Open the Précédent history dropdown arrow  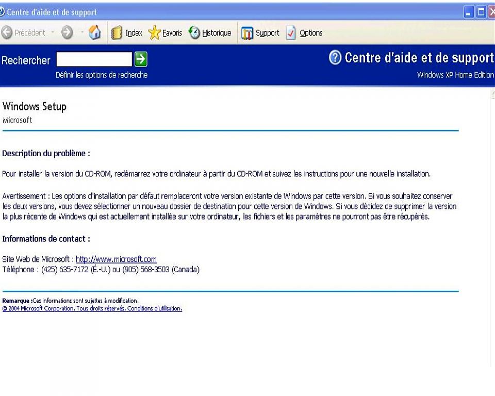pos(53,32)
